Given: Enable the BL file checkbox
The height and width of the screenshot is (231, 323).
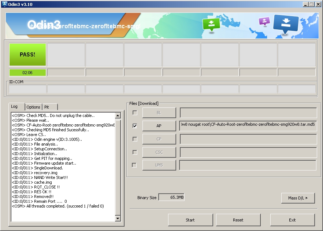Looking at the screenshot, I should [135, 113].
